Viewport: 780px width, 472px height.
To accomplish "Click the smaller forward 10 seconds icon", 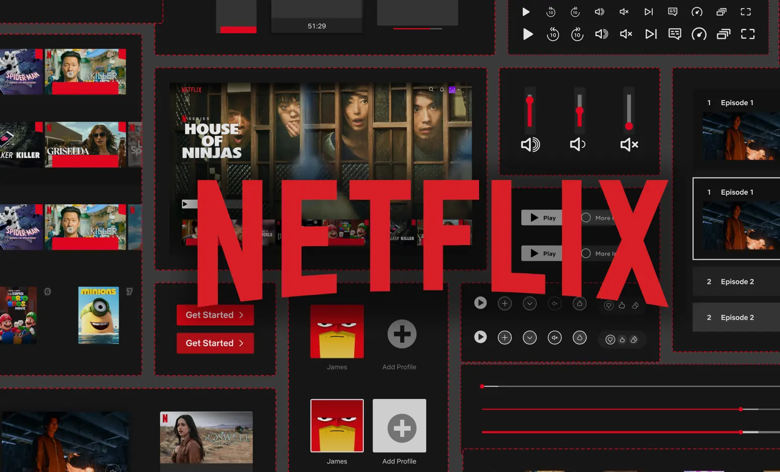I will point(575,12).
